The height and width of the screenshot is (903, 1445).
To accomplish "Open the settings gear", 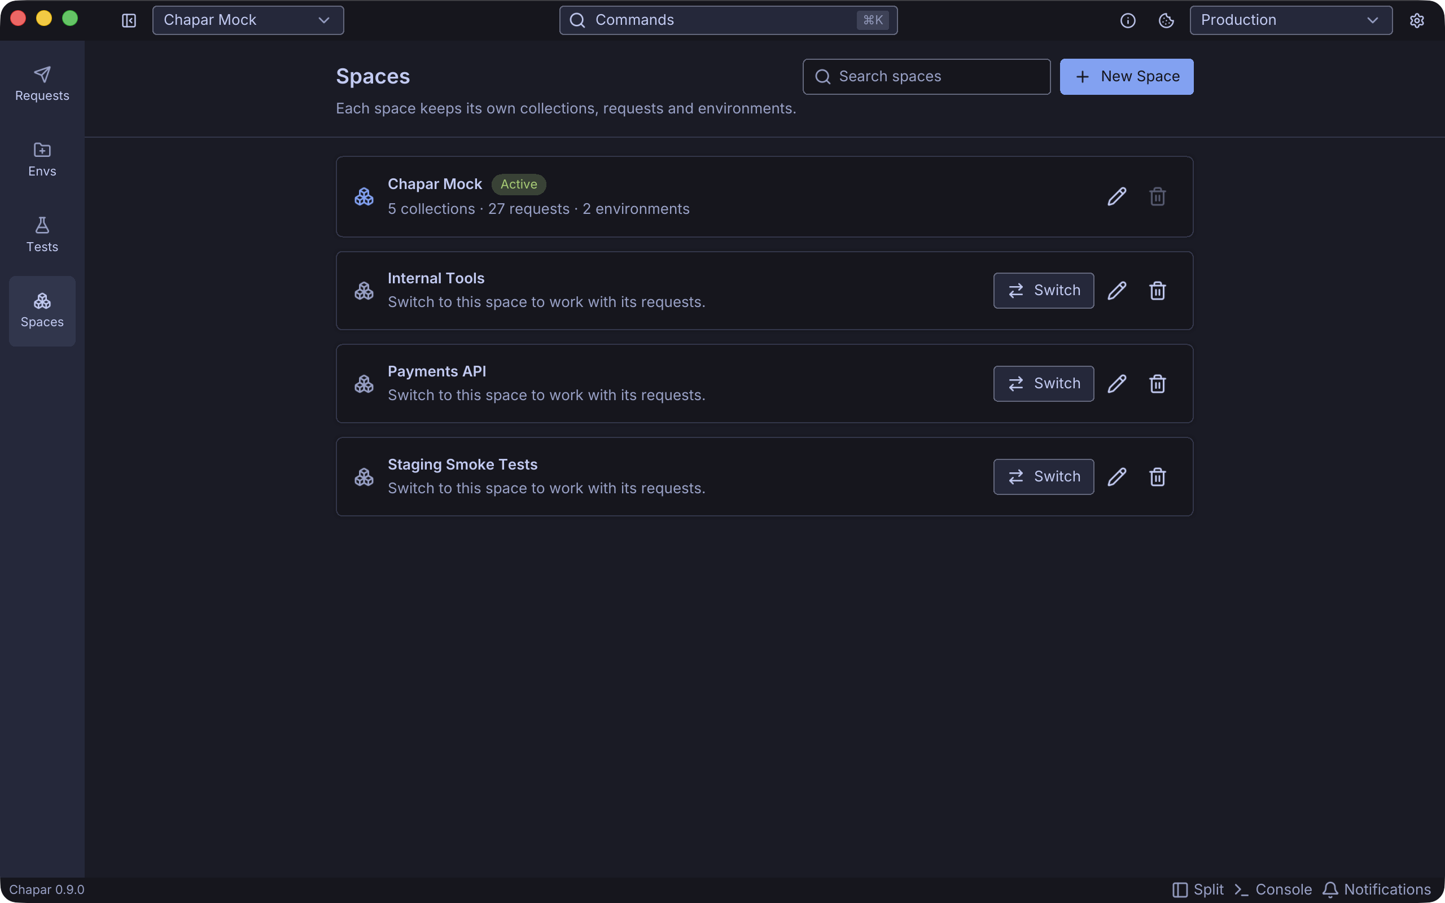I will (1417, 20).
